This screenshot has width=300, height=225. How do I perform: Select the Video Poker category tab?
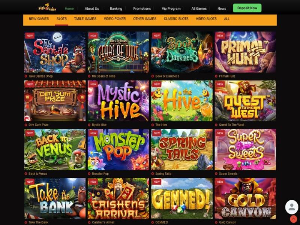coord(115,19)
